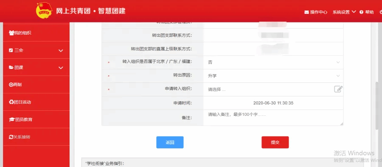Open the 北京/广东/福建 dropdown showing 否
This screenshot has height=167, width=382.
tap(273, 62)
